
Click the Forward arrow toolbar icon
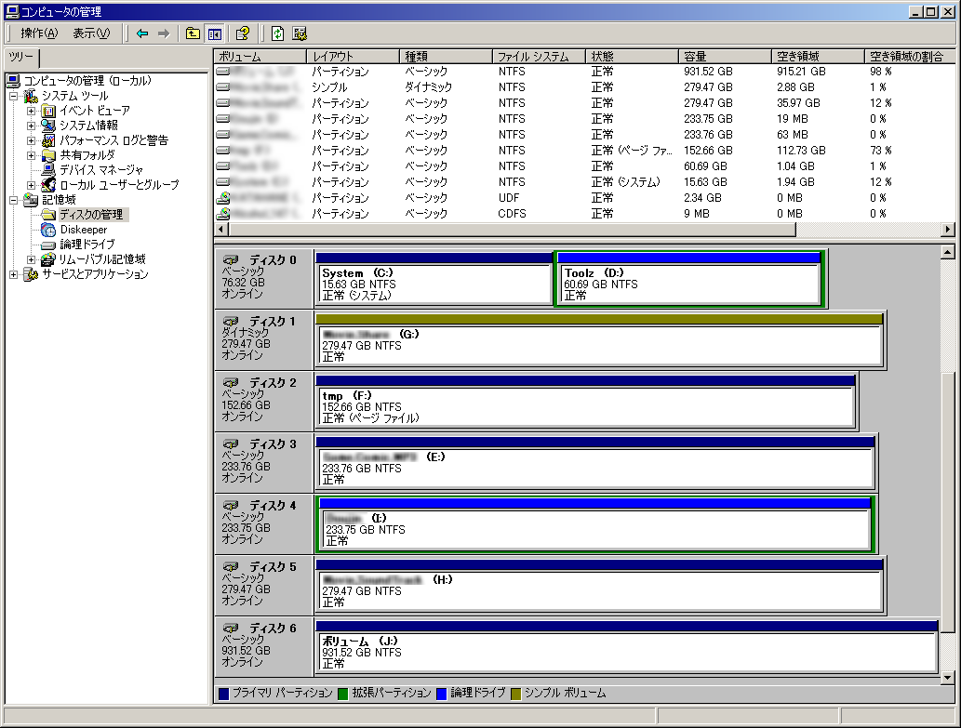pos(163,33)
